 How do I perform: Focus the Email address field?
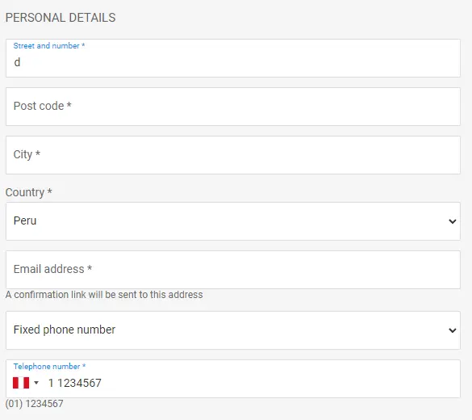tap(233, 270)
